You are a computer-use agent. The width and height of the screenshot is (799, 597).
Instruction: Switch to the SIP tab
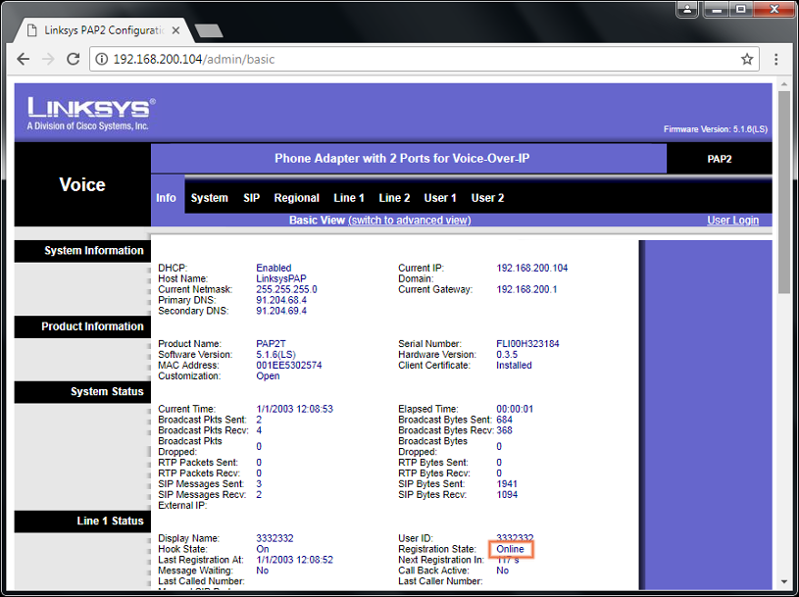pyautogui.click(x=251, y=198)
